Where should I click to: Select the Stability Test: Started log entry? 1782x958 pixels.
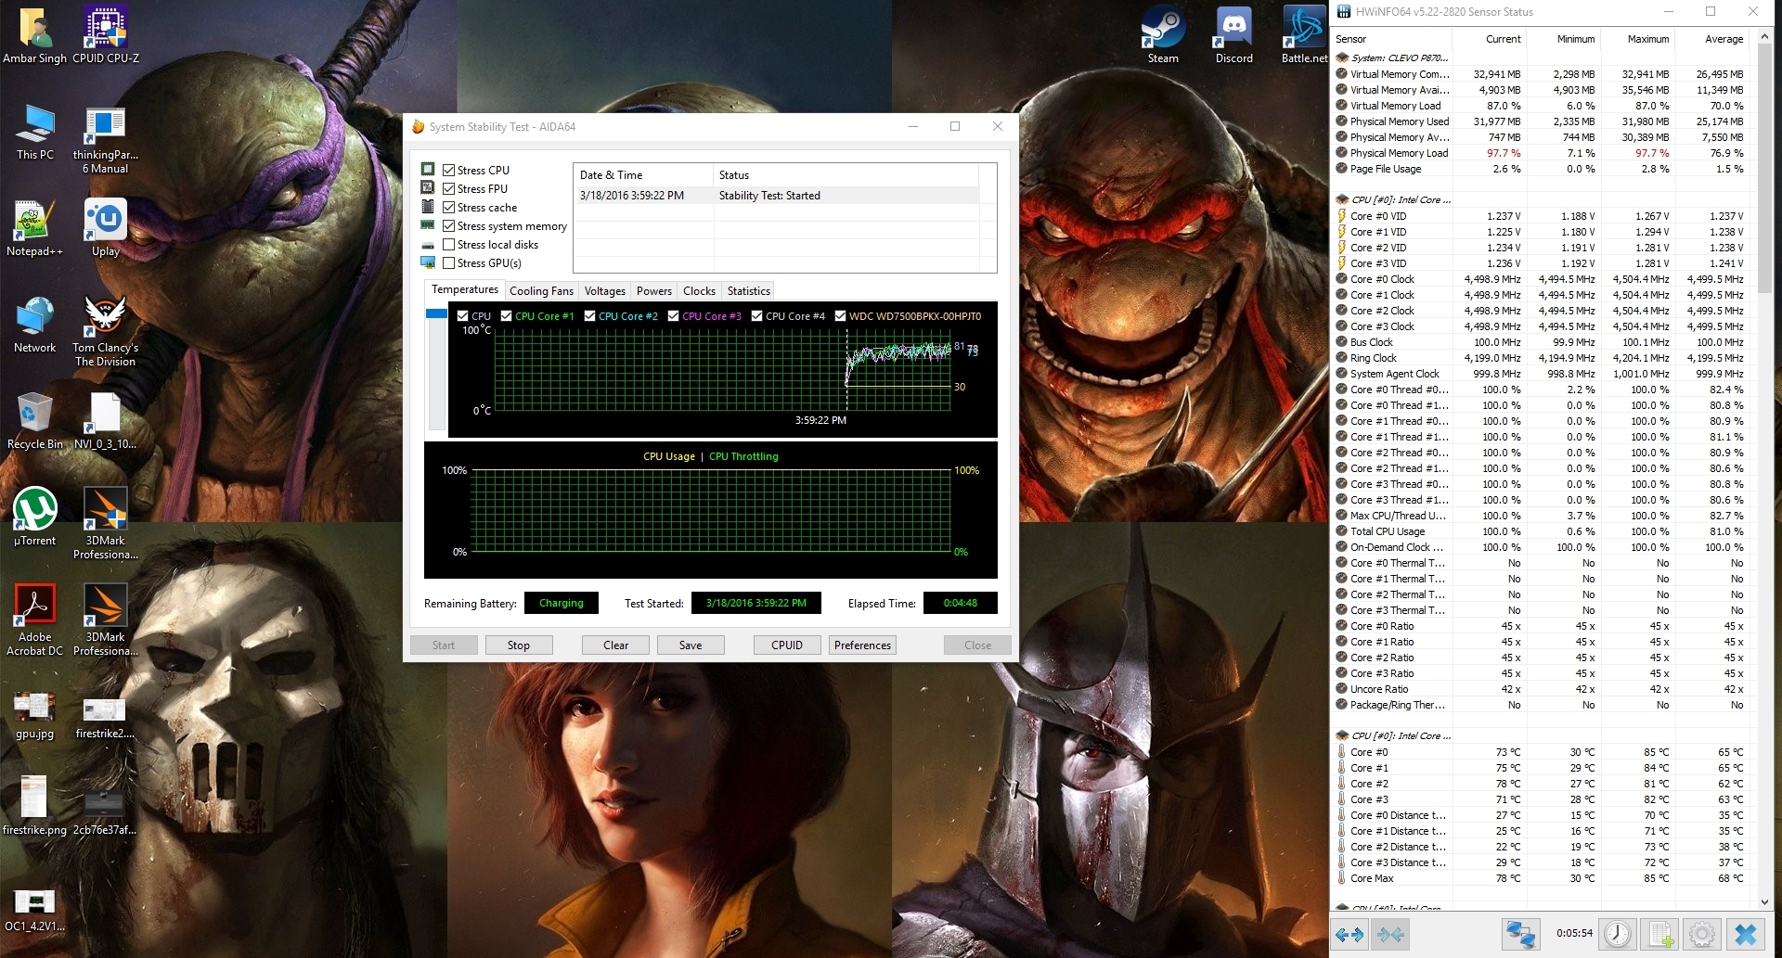776,196
